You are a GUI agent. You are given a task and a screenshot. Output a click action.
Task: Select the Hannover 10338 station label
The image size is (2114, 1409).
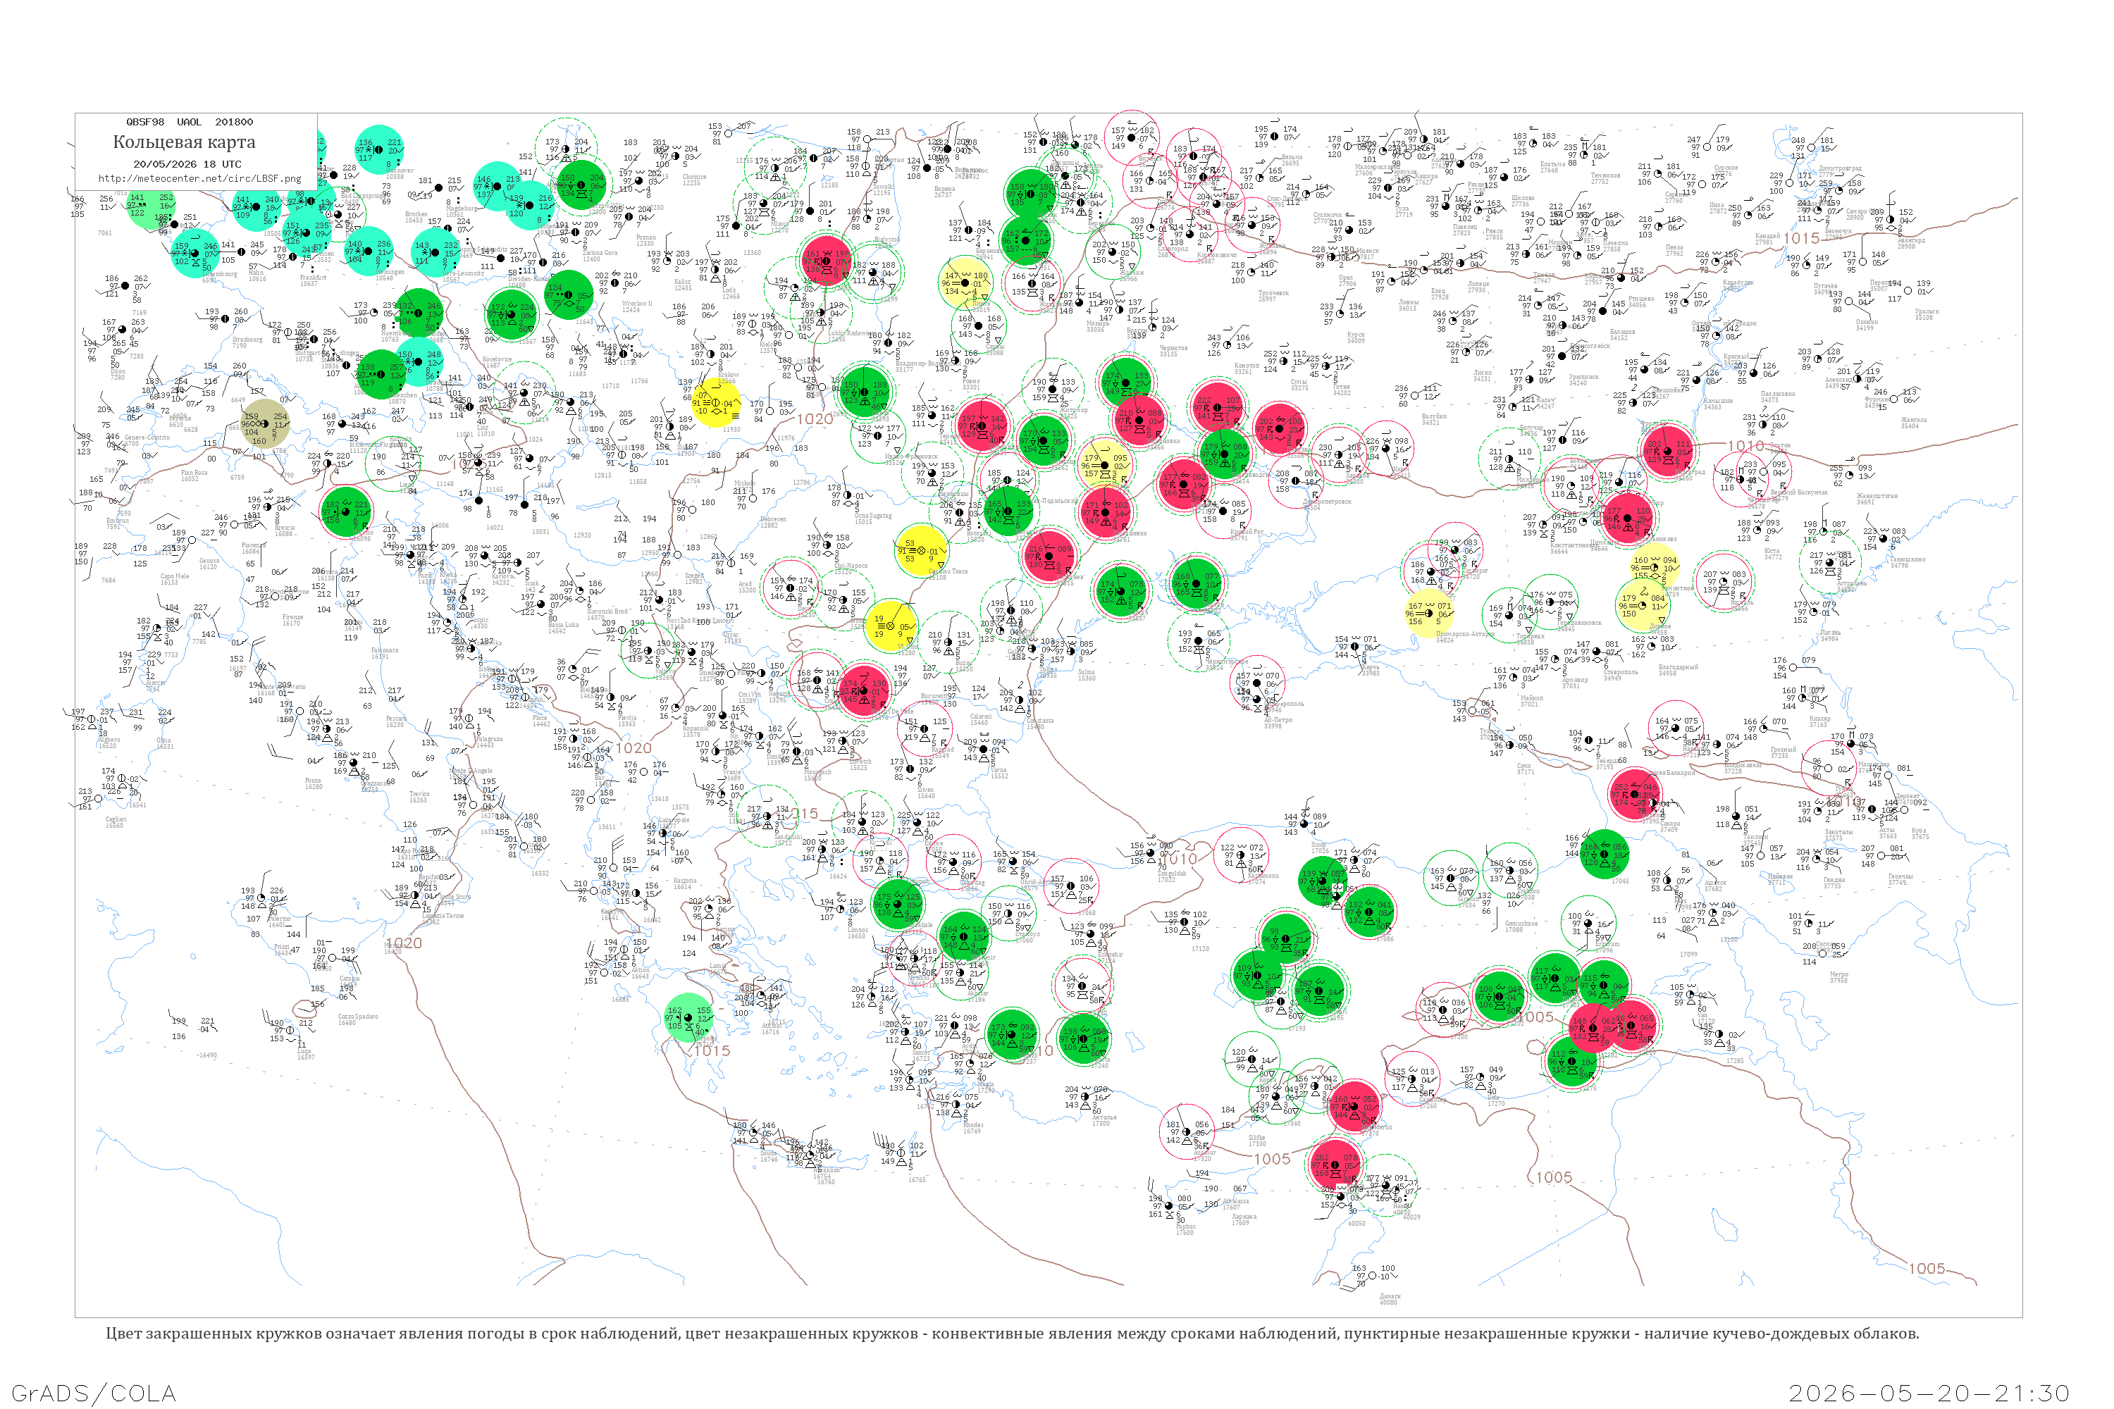(x=399, y=173)
